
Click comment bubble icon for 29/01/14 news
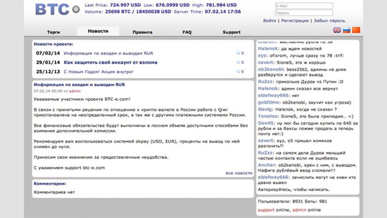pyautogui.click(x=238, y=63)
